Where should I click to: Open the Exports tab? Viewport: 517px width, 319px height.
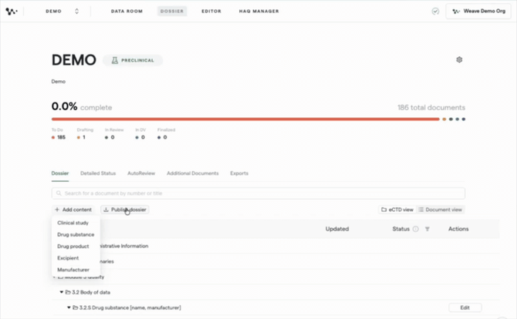(239, 173)
